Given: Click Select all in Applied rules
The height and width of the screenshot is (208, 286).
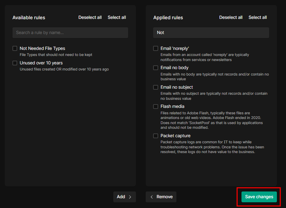Looking at the screenshot, I should pos(258,18).
